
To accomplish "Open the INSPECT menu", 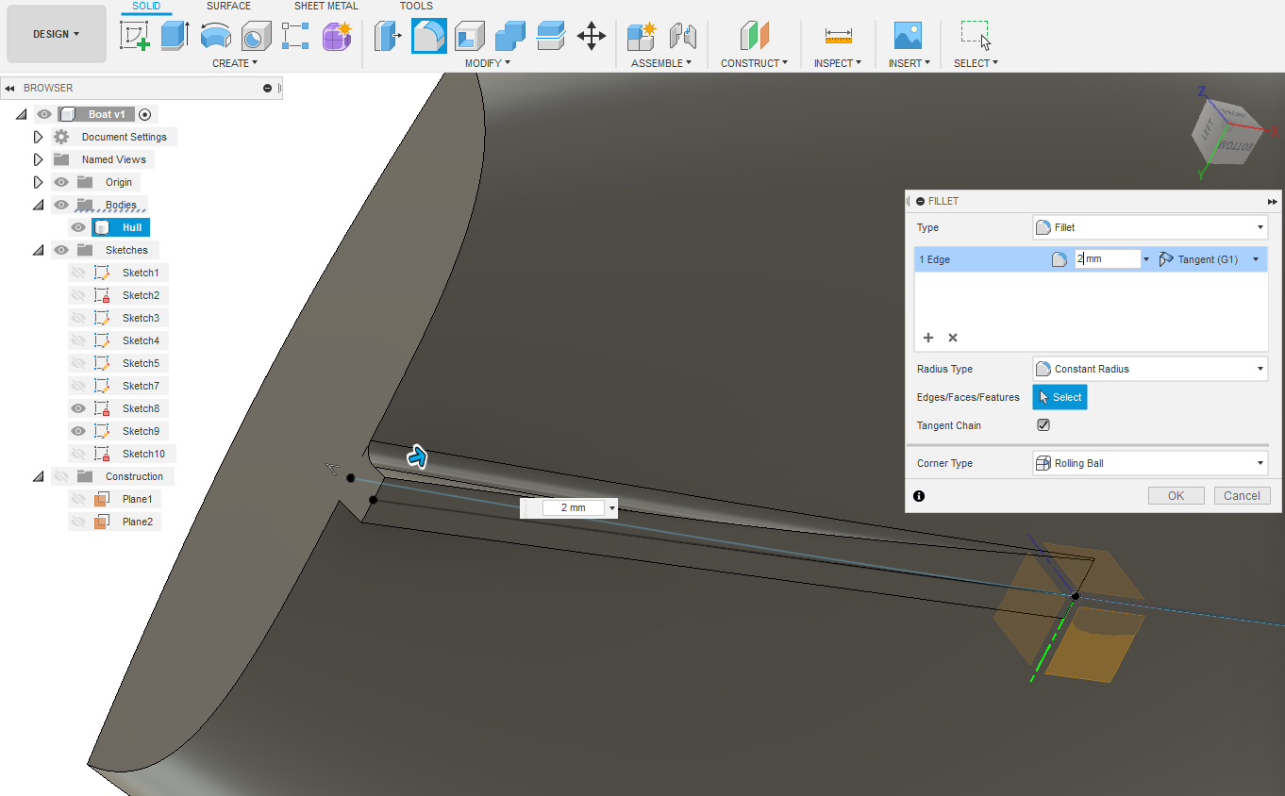I will (x=838, y=63).
